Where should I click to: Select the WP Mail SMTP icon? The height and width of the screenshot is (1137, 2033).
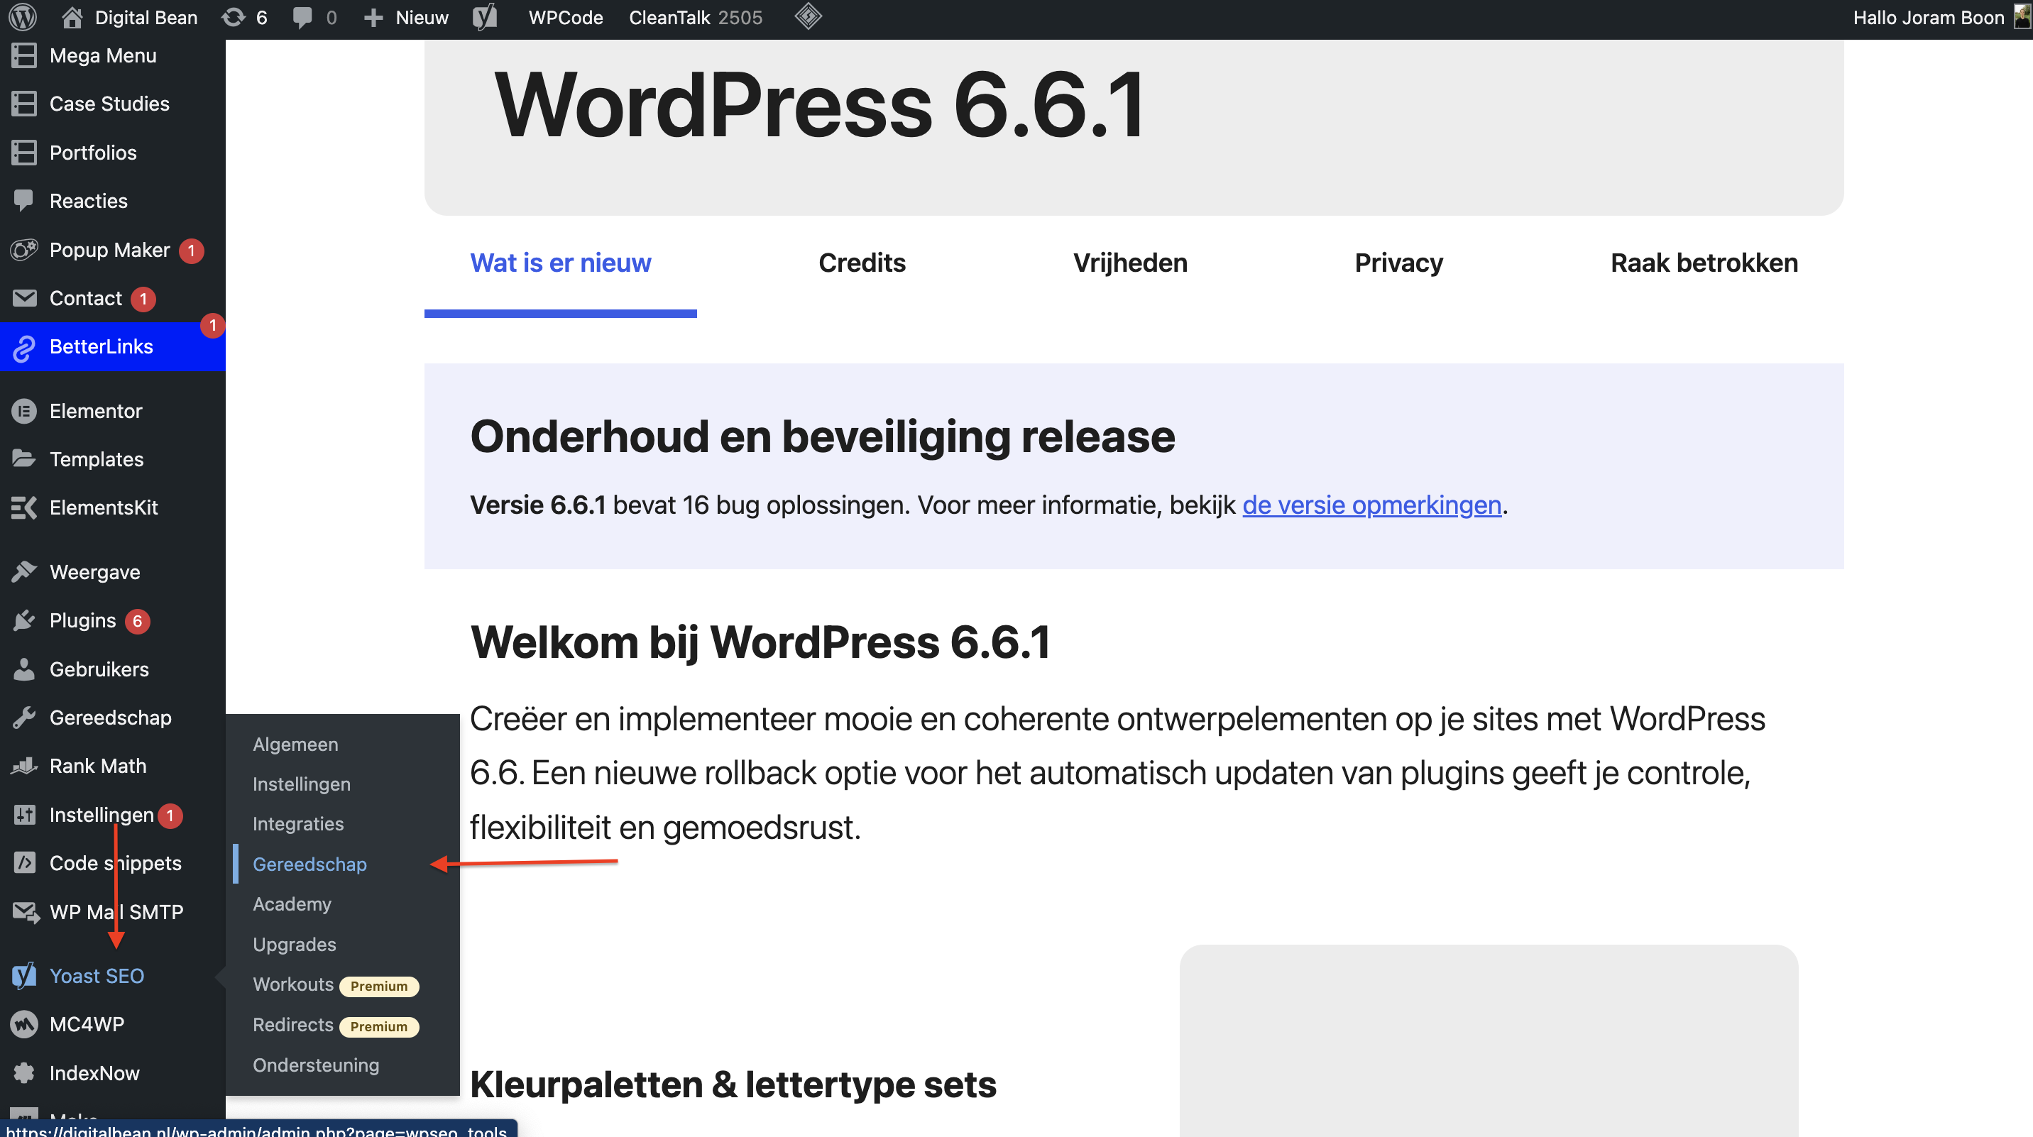(24, 912)
